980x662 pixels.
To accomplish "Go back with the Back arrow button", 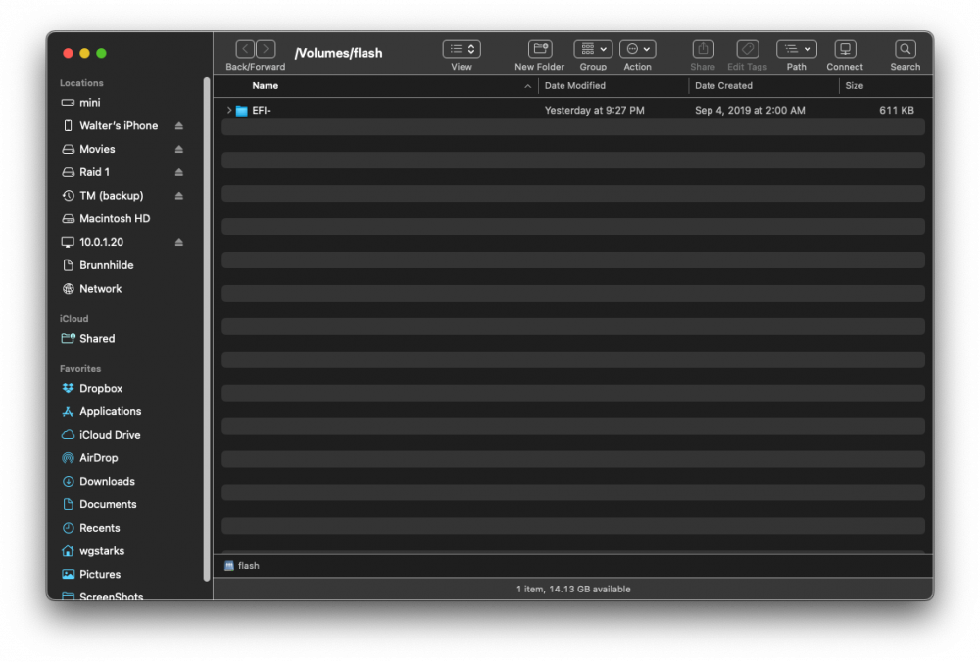I will [x=245, y=49].
